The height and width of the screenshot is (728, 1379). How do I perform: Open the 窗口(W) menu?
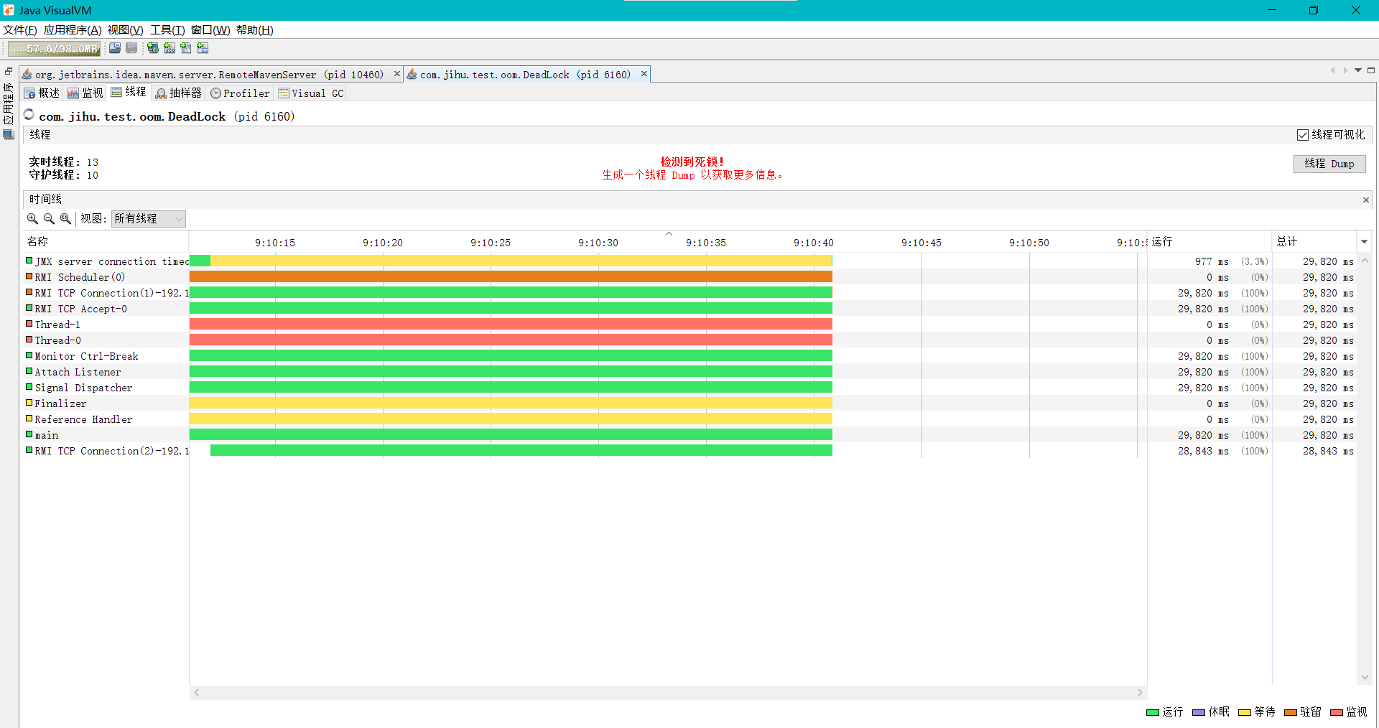click(x=210, y=30)
